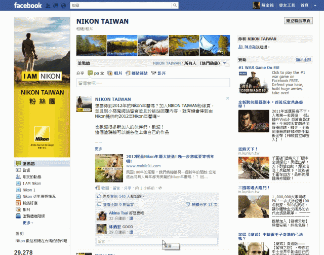Open the friend requests icon in the top bar
Screen dimensions: 324x255
click(x=48, y=6)
